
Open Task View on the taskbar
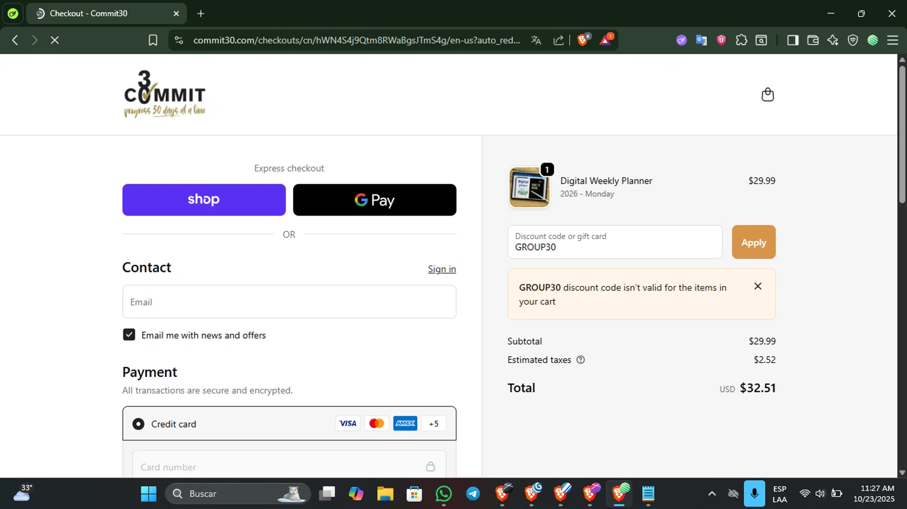click(327, 494)
